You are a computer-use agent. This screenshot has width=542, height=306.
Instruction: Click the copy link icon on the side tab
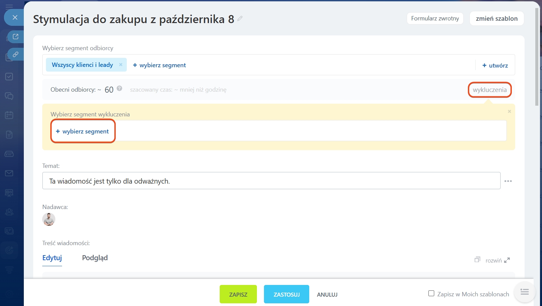coord(15,54)
